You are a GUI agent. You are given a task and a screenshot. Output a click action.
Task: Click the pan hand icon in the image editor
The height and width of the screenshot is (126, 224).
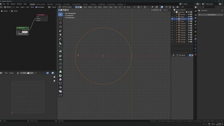click(x=54, y=81)
